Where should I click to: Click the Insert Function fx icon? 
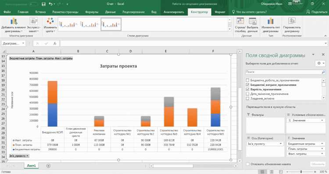pyautogui.click(x=55, y=43)
